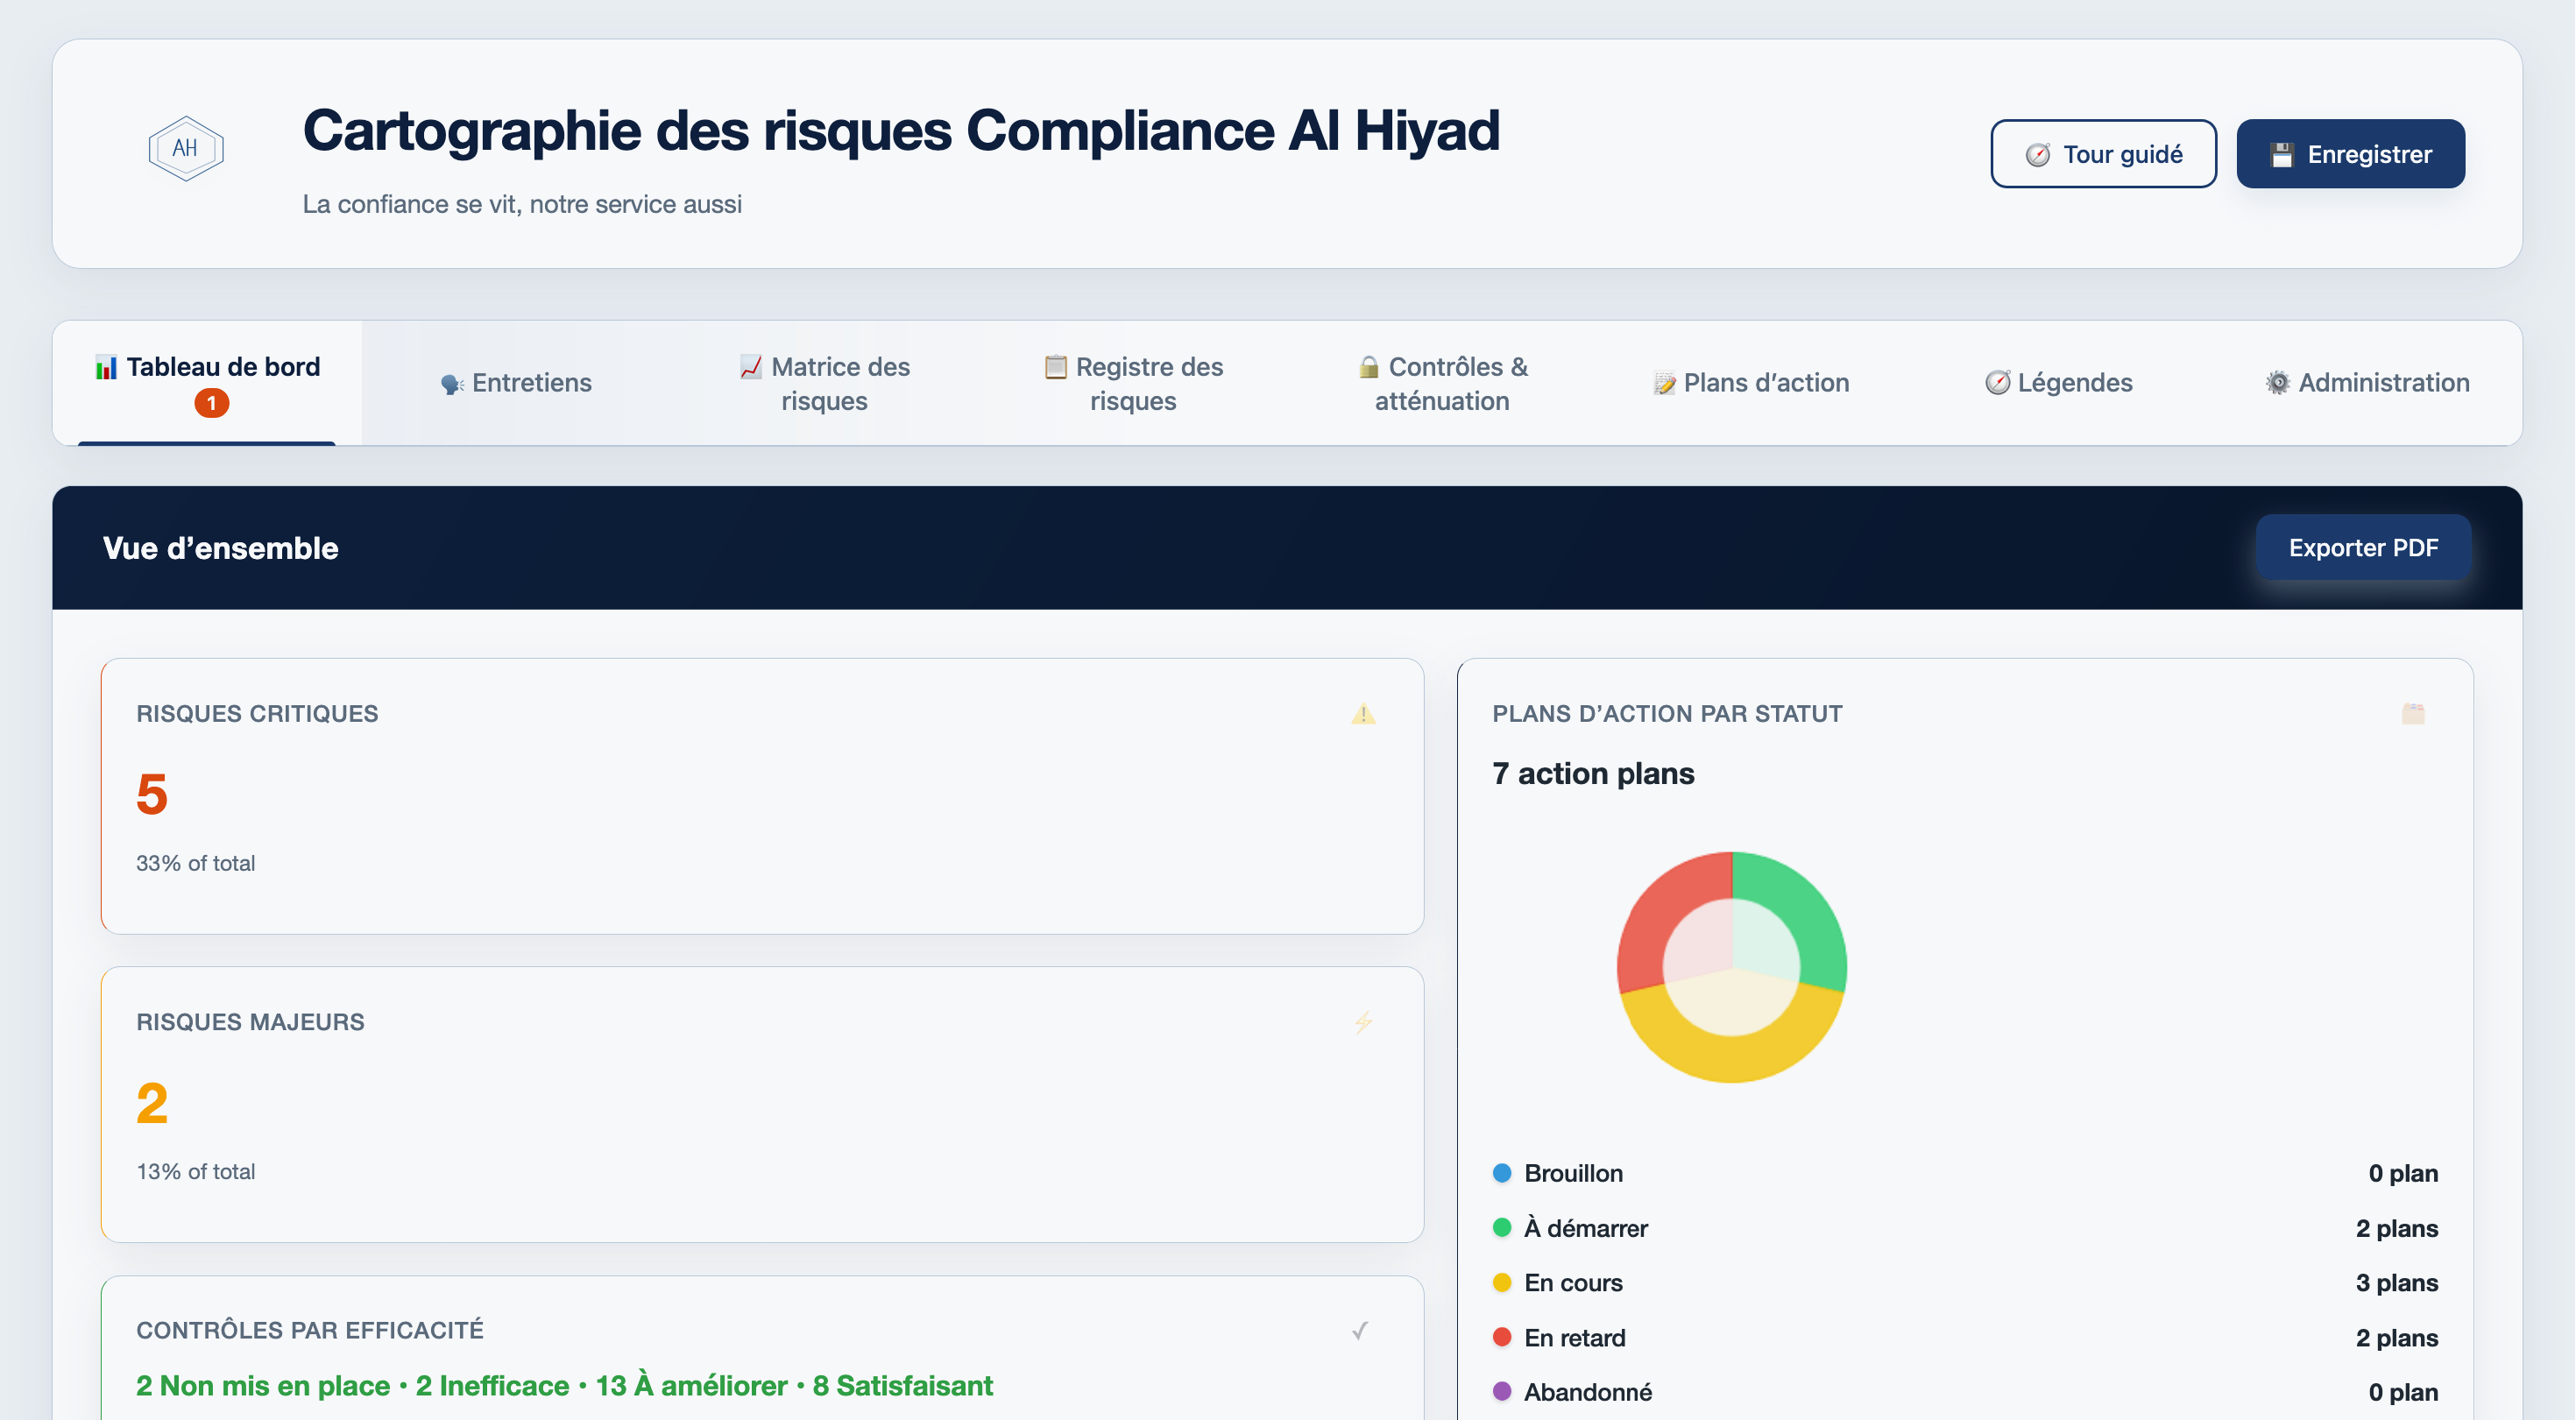Click the warning icon on Risques Critiques card
The height and width of the screenshot is (1420, 2576).
coord(1363,714)
